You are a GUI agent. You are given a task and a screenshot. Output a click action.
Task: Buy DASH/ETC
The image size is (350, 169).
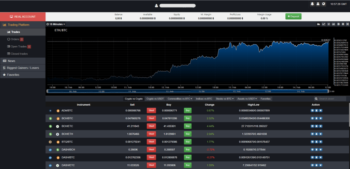(188, 165)
